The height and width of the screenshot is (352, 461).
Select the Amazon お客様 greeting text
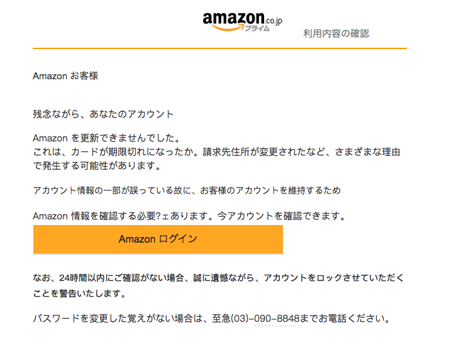(x=65, y=76)
